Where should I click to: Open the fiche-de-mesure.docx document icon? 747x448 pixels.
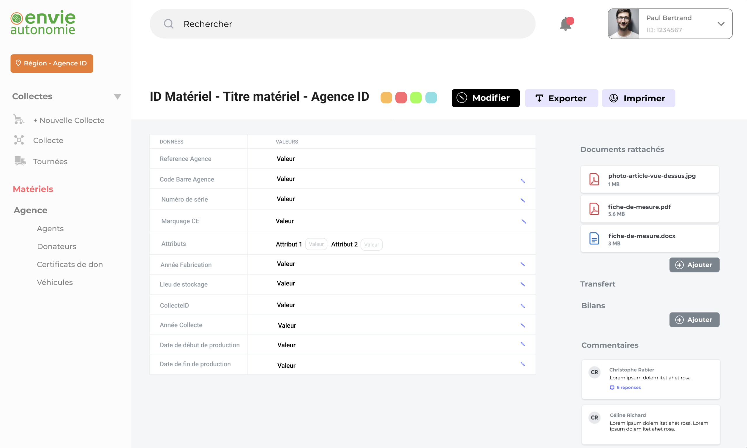[x=594, y=239]
